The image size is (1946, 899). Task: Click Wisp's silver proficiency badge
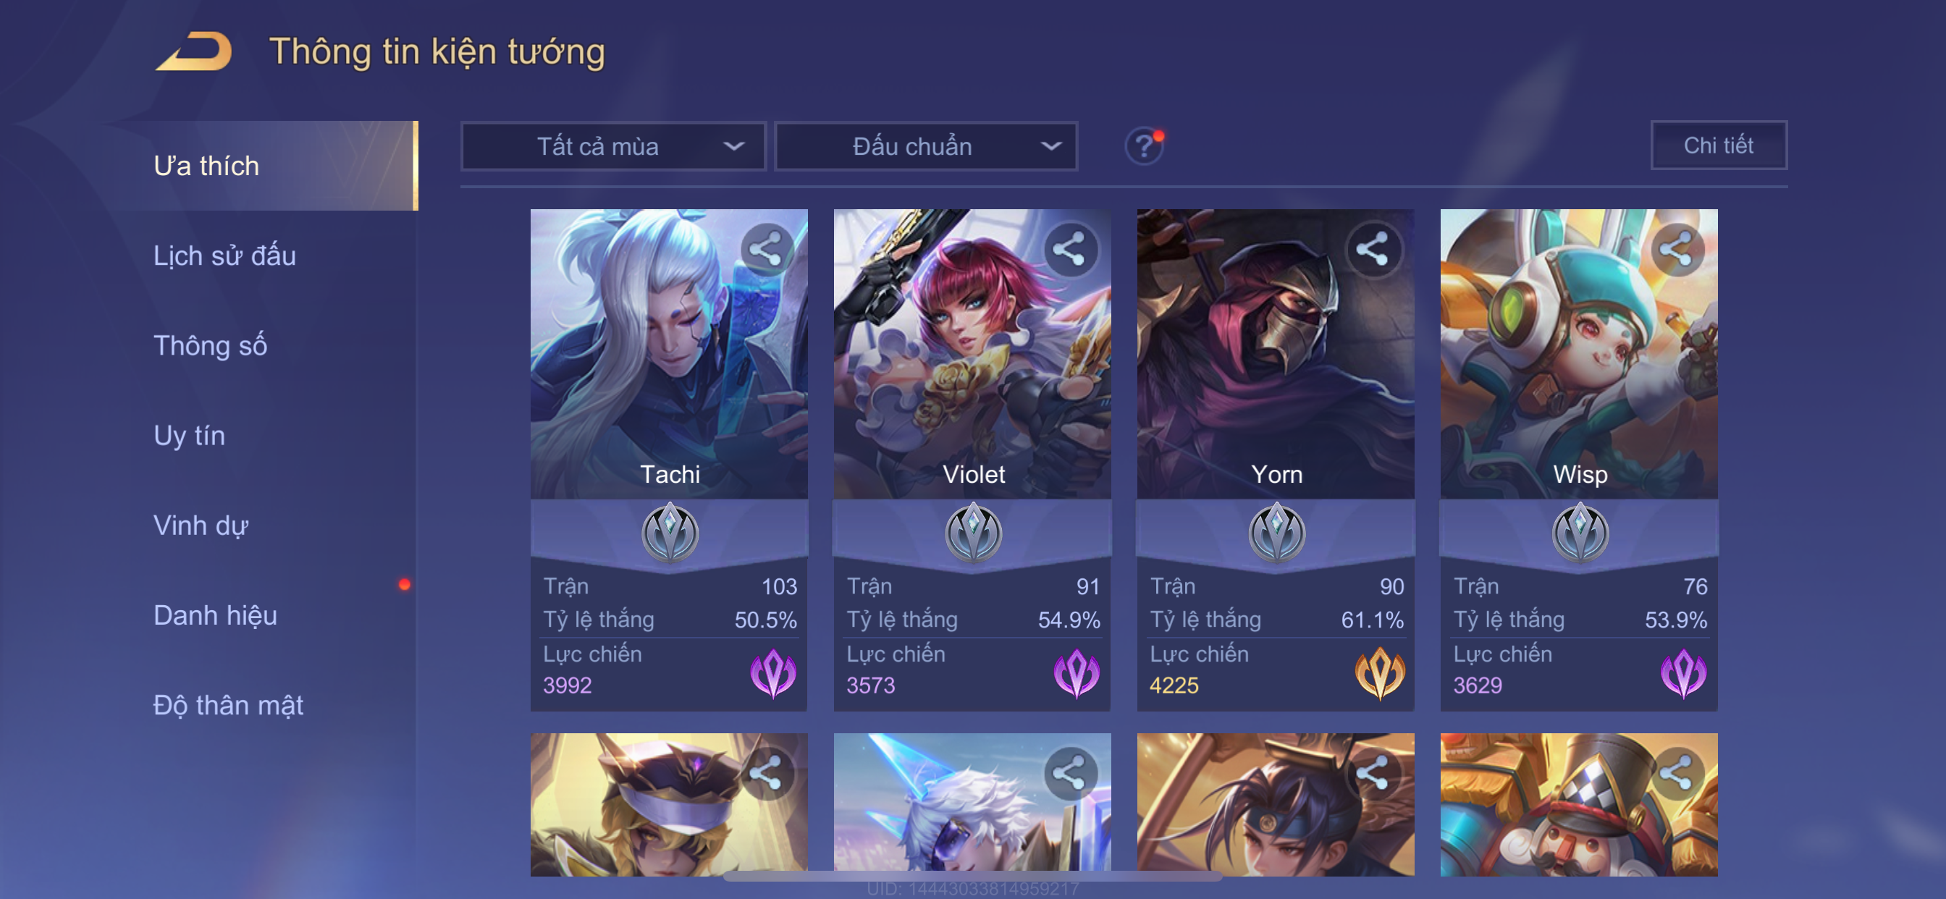1580,533
